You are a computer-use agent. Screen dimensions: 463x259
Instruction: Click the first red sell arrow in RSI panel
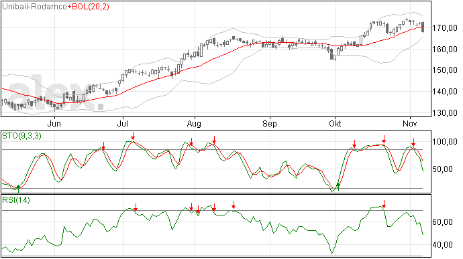tap(136, 207)
